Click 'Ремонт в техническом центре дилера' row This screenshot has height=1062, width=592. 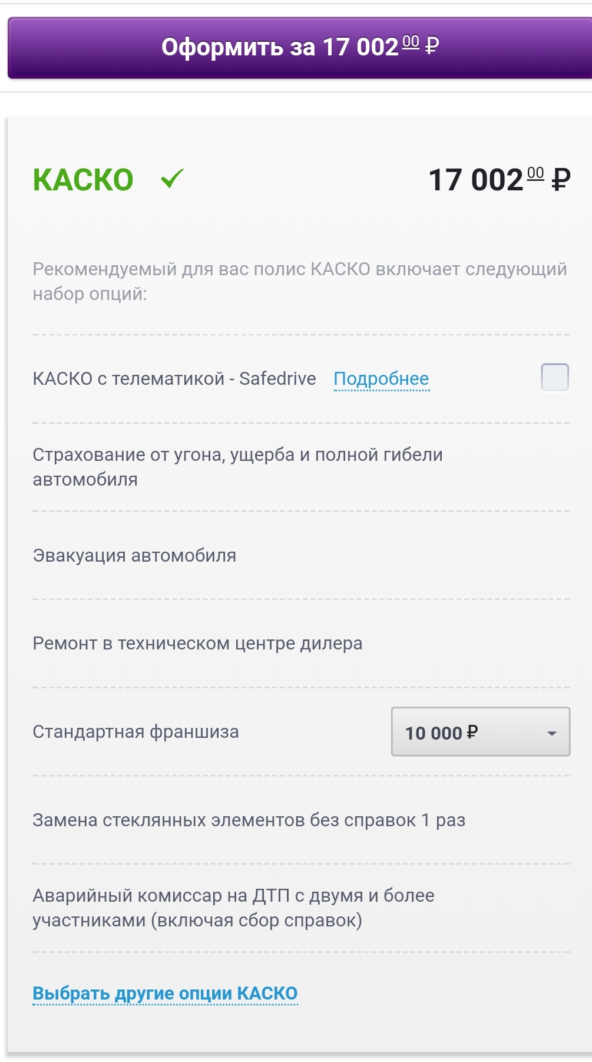[197, 643]
